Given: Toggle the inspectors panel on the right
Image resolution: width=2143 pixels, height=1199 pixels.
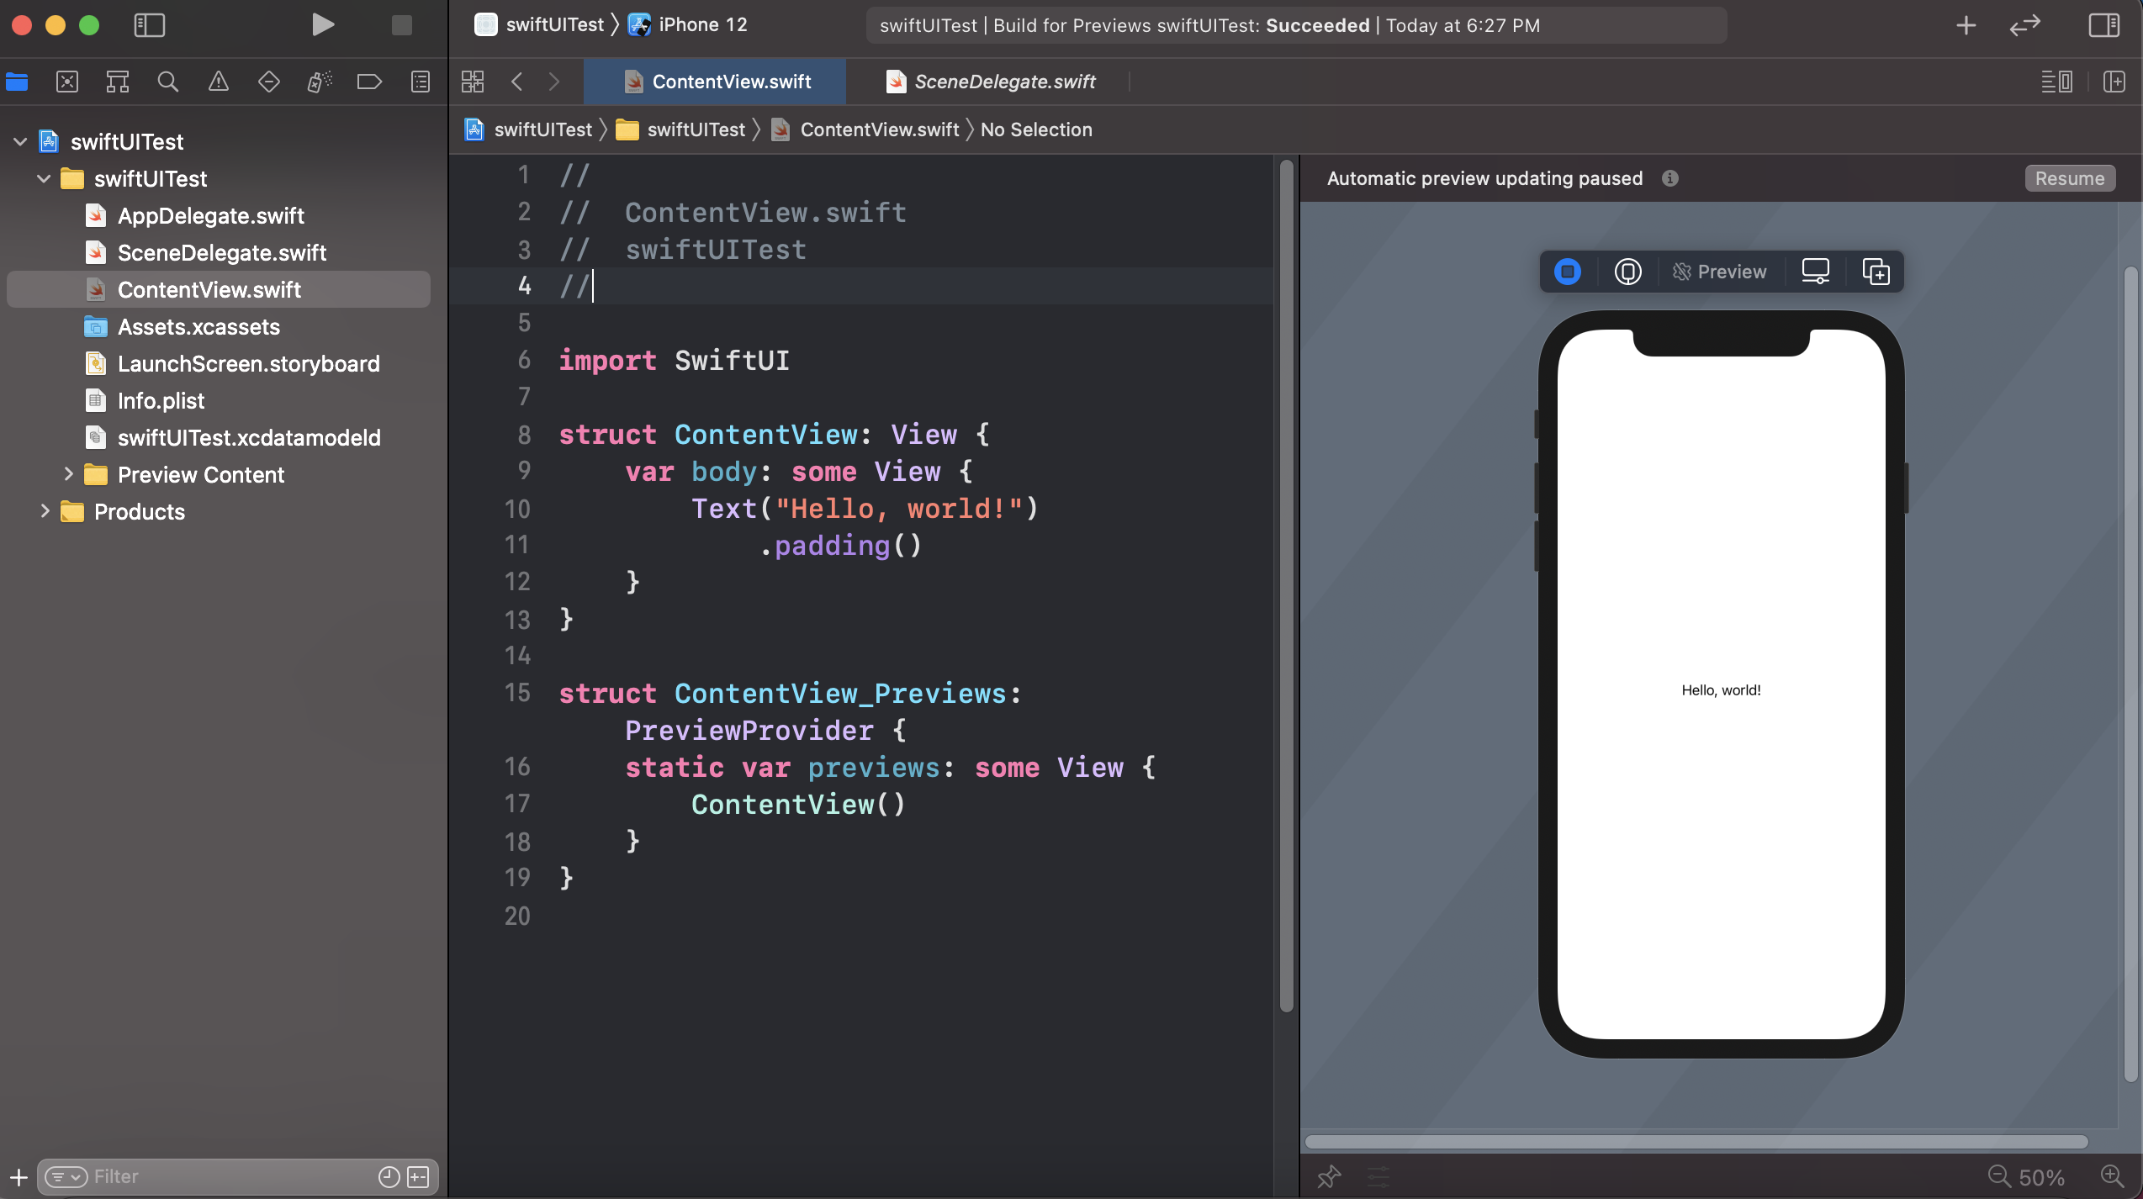Looking at the screenshot, I should point(2103,25).
